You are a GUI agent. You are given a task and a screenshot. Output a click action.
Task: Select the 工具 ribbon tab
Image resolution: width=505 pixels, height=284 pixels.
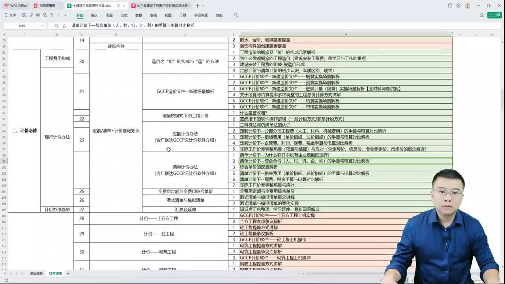(183, 15)
